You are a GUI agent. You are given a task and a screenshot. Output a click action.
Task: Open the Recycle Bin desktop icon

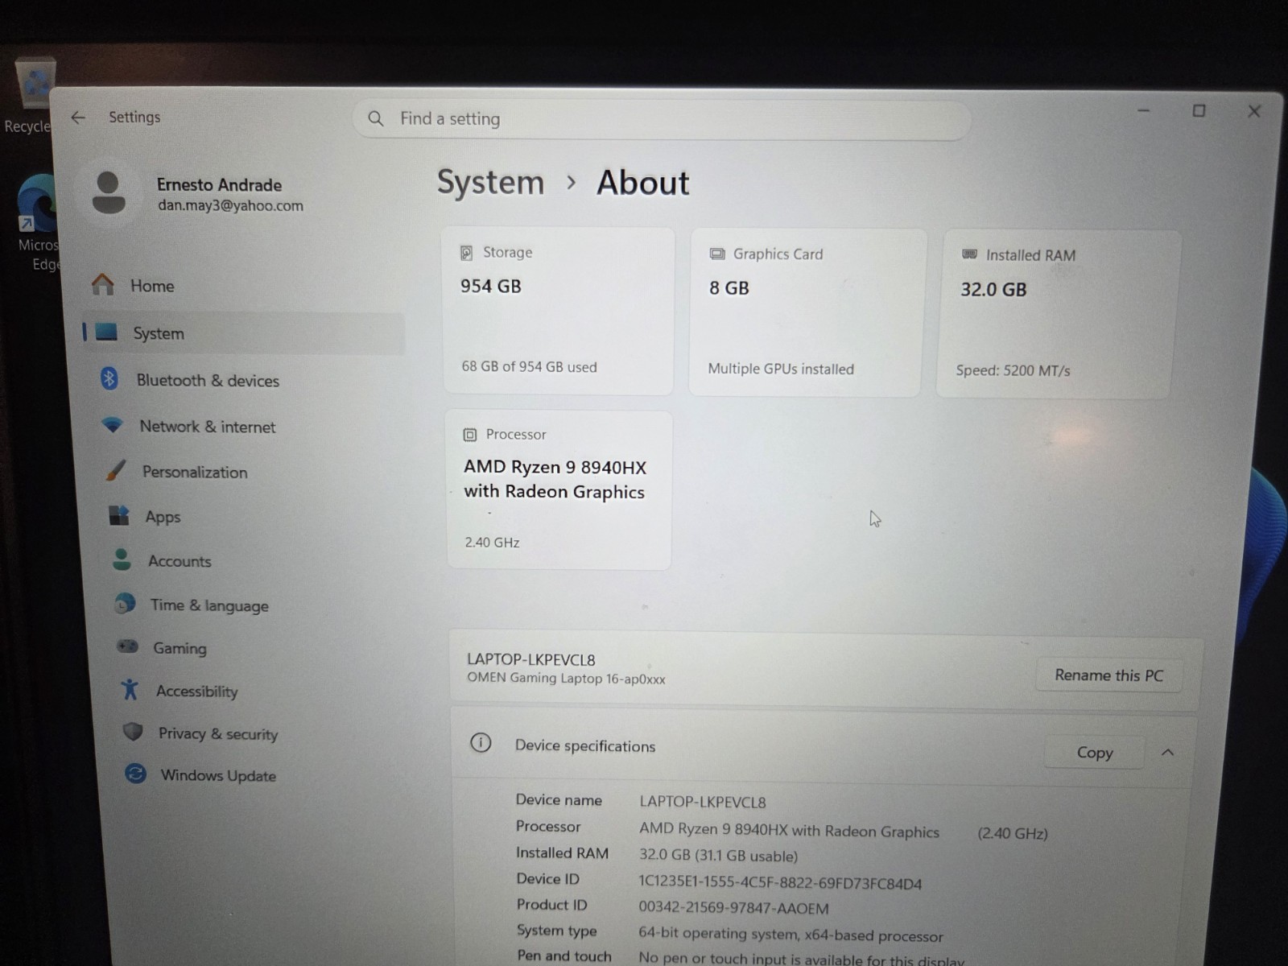coord(34,95)
